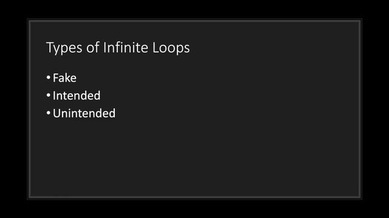
Task: Click the slide's right gray border edge
Action: pyautogui.click(x=360, y=109)
